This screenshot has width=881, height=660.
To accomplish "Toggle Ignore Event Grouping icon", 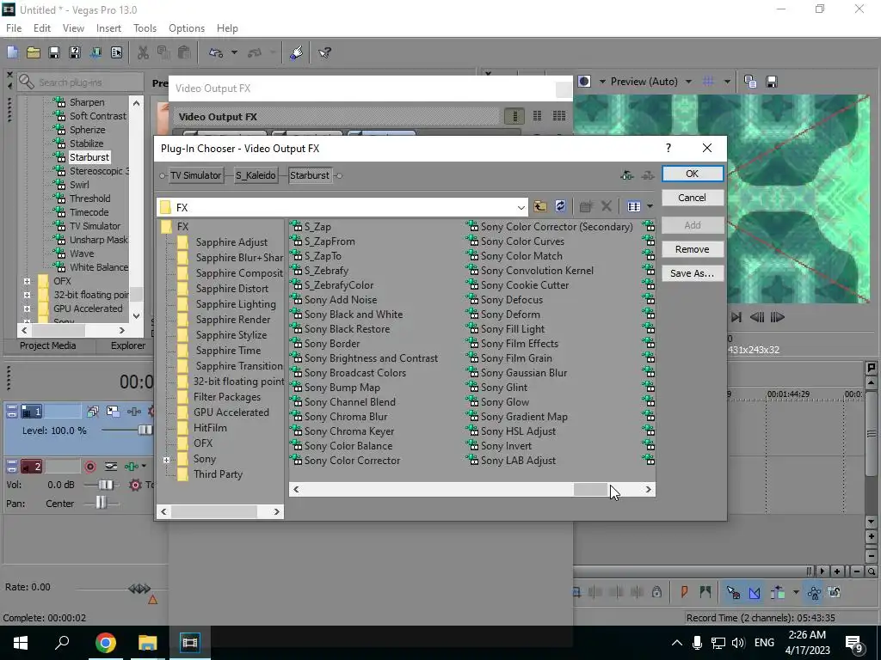I will [835, 592].
